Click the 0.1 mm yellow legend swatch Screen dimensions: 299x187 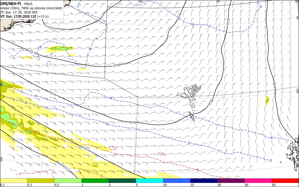(14, 181)
